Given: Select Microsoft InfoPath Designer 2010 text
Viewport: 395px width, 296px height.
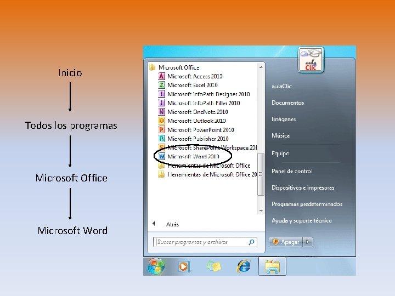Looking at the screenshot, I should pyautogui.click(x=208, y=94).
